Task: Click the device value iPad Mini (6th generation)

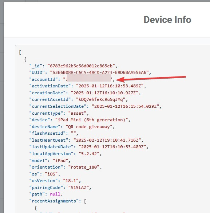Action: click(x=91, y=120)
